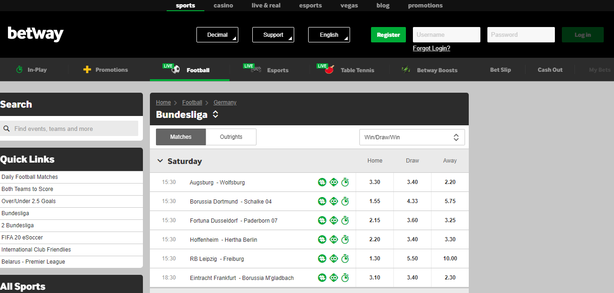Click the eye-shaped icon for Fortuna Dusseldorf - Paderborn 07
This screenshot has width=614, height=293.
(x=334, y=220)
